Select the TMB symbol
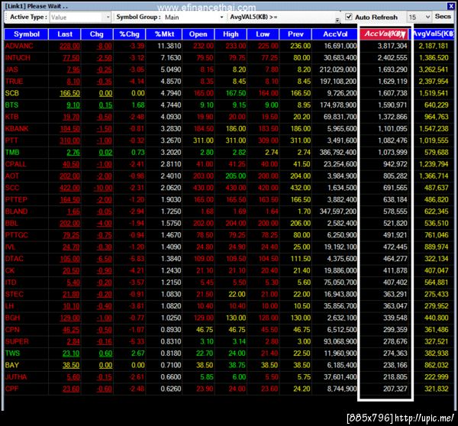Viewport: 458px width, 426px height. (12, 153)
